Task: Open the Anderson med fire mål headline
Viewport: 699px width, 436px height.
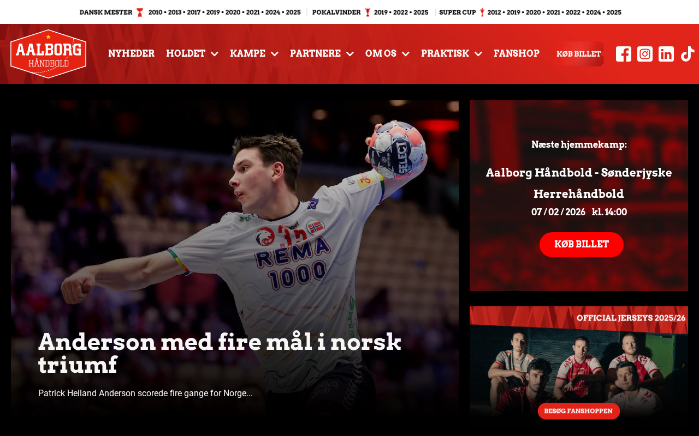Action: 220,353
